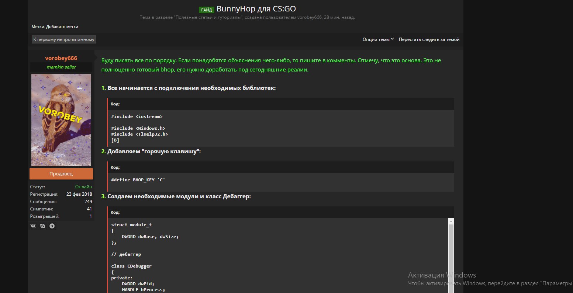Click the Skype contact icon
The width and height of the screenshot is (573, 293).
43,226
